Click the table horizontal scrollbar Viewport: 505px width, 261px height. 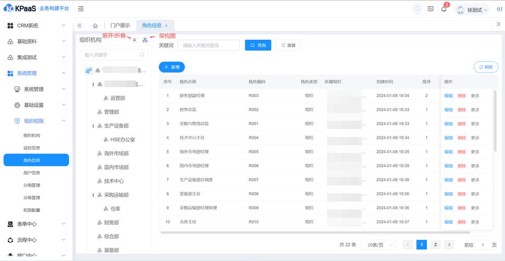point(315,232)
